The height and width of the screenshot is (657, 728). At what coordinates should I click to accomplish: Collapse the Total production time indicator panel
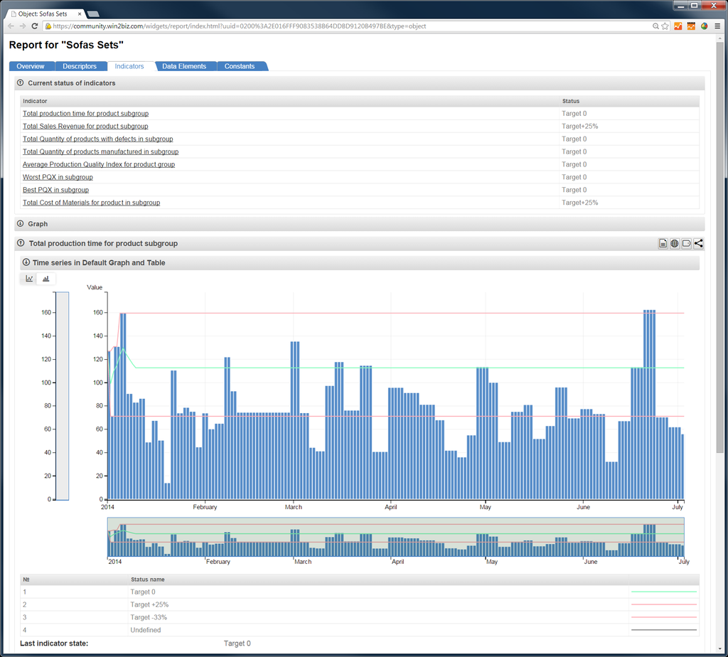21,243
